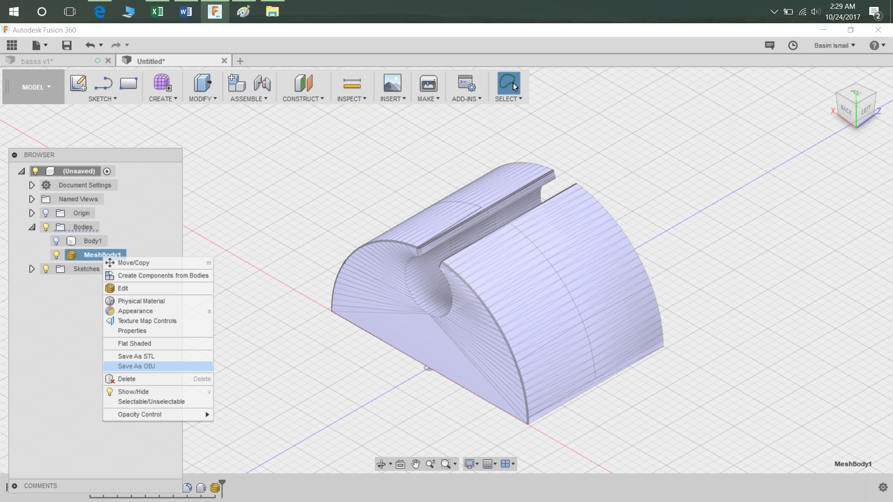Screen dimensions: 893x502
Task: Click the Redo arrow
Action: point(116,45)
